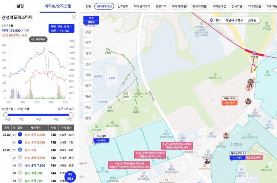Open the 인구 map menu
277x183 pixels.
coord(88,43)
